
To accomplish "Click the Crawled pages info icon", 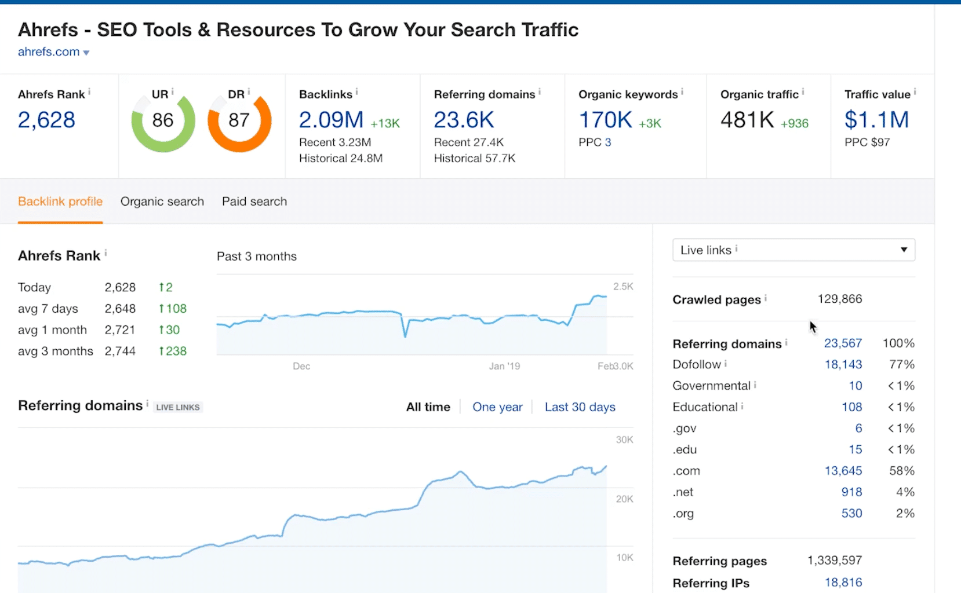I will click(x=766, y=298).
